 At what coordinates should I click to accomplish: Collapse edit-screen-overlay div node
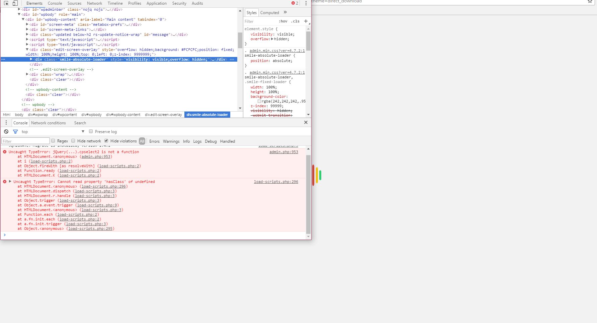pos(27,50)
